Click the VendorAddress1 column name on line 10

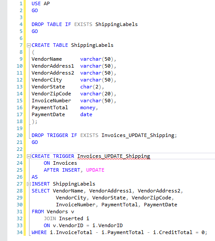(53, 66)
